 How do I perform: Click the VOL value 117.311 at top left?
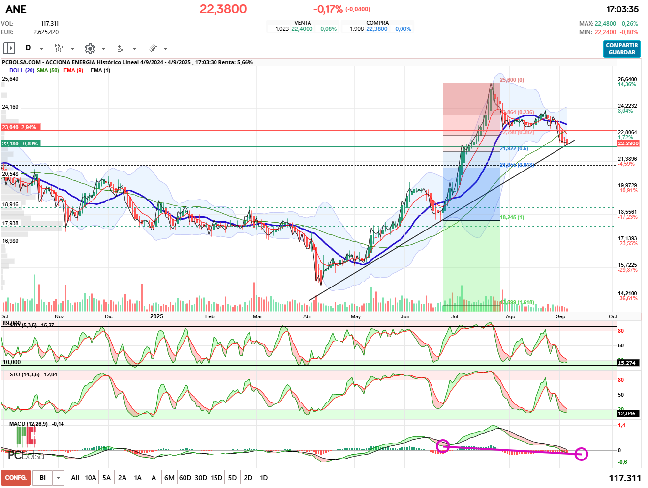point(50,24)
